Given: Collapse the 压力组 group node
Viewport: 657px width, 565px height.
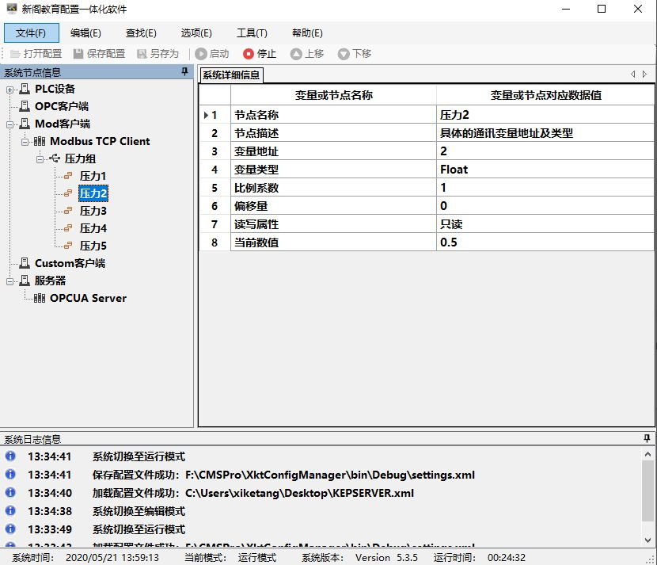Looking at the screenshot, I should 40,158.
